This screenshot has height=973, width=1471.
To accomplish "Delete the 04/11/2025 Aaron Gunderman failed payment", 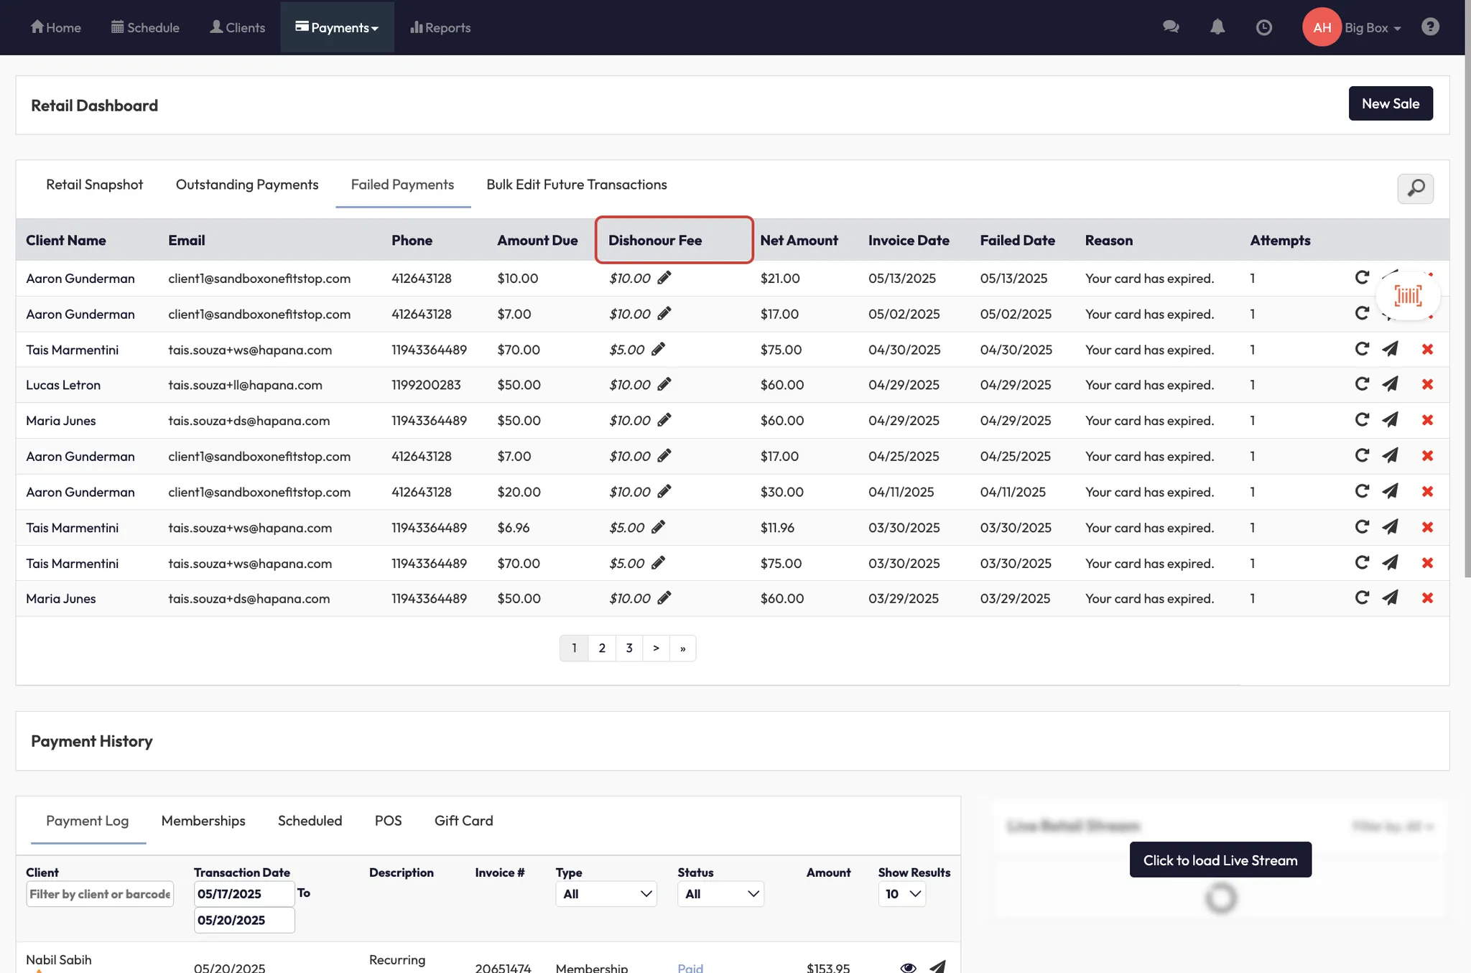I will coord(1427,491).
